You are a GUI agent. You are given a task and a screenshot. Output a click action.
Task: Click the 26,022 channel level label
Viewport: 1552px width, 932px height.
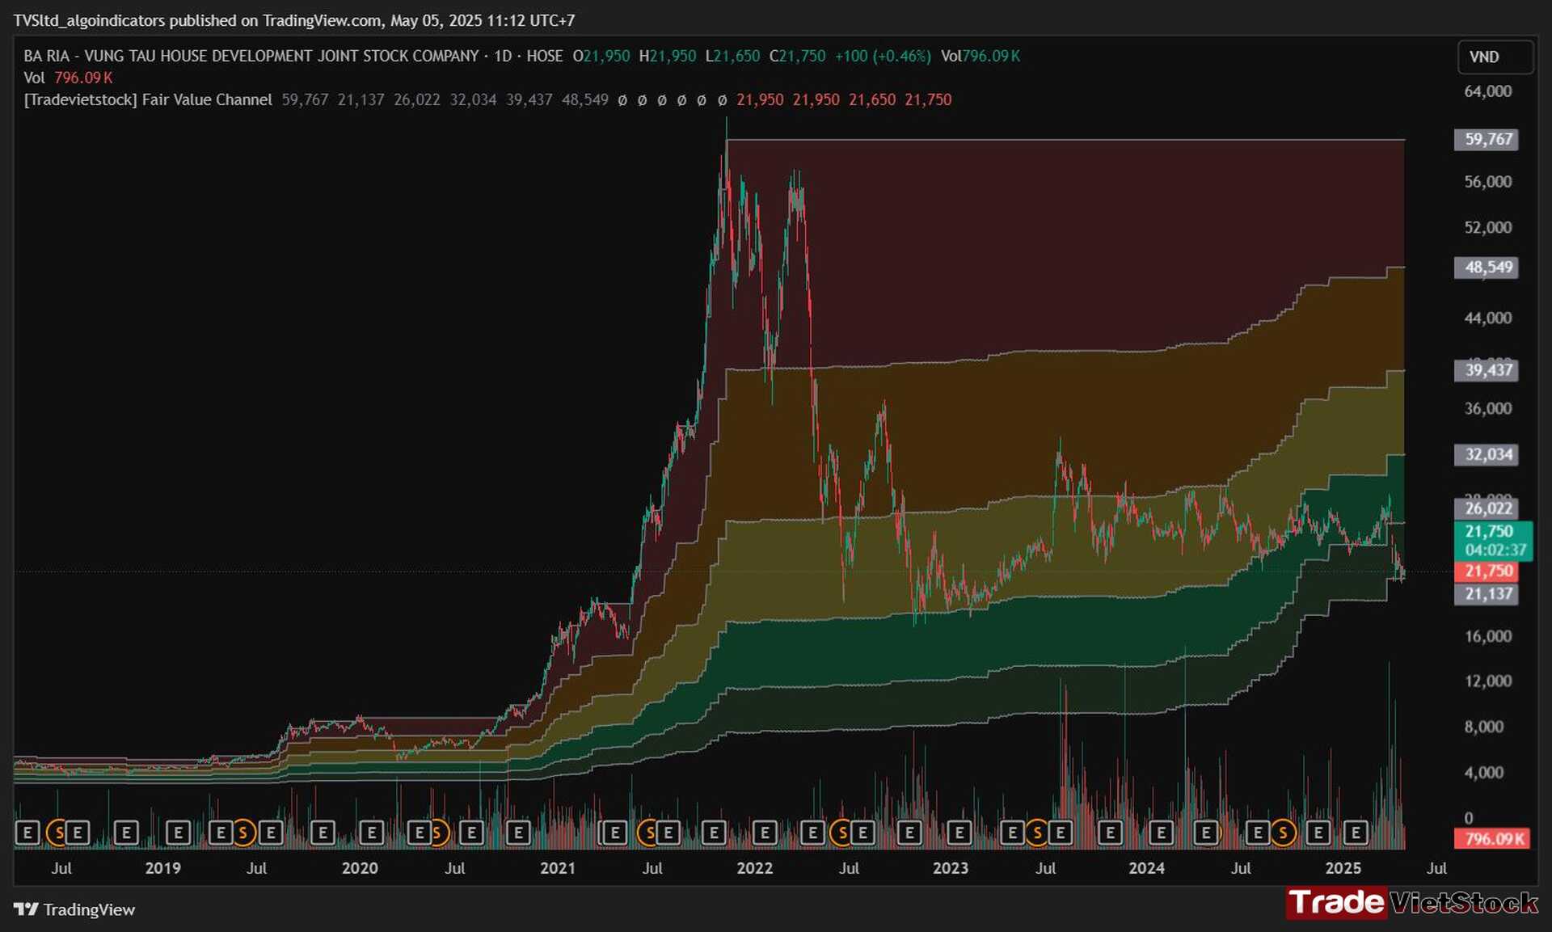pos(1487,508)
